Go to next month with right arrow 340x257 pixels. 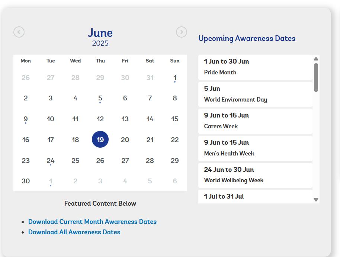182,32
